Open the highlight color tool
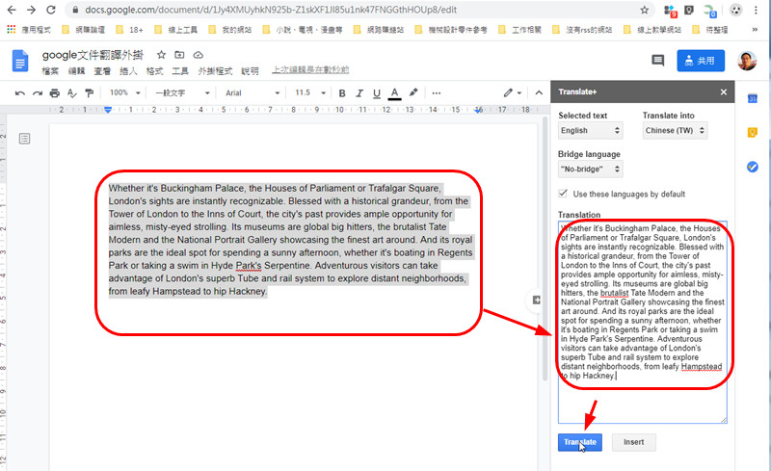 pos(413,92)
